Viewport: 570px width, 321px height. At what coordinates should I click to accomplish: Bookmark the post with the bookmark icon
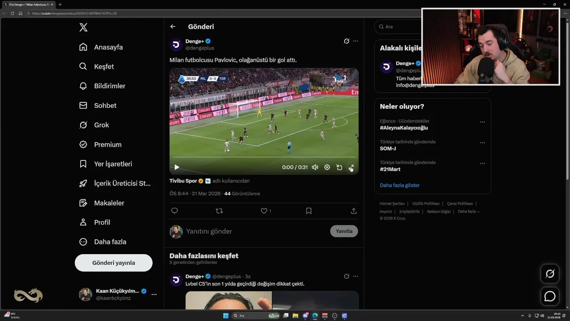click(309, 211)
